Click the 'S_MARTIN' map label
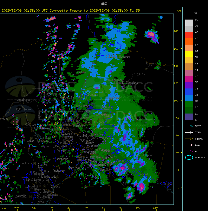This screenshot has height=211, width=208. (94, 146)
